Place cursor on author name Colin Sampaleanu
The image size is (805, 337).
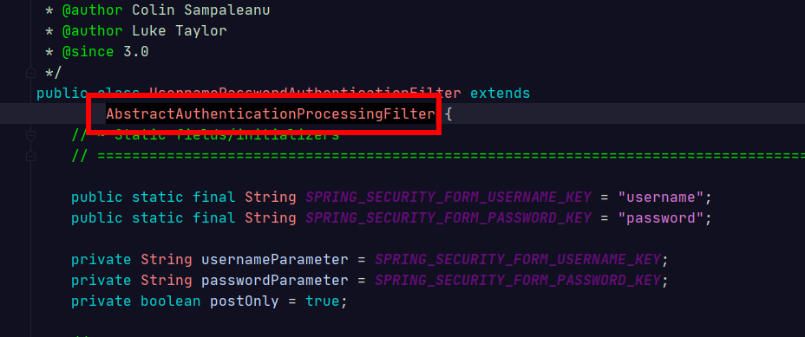click(200, 10)
